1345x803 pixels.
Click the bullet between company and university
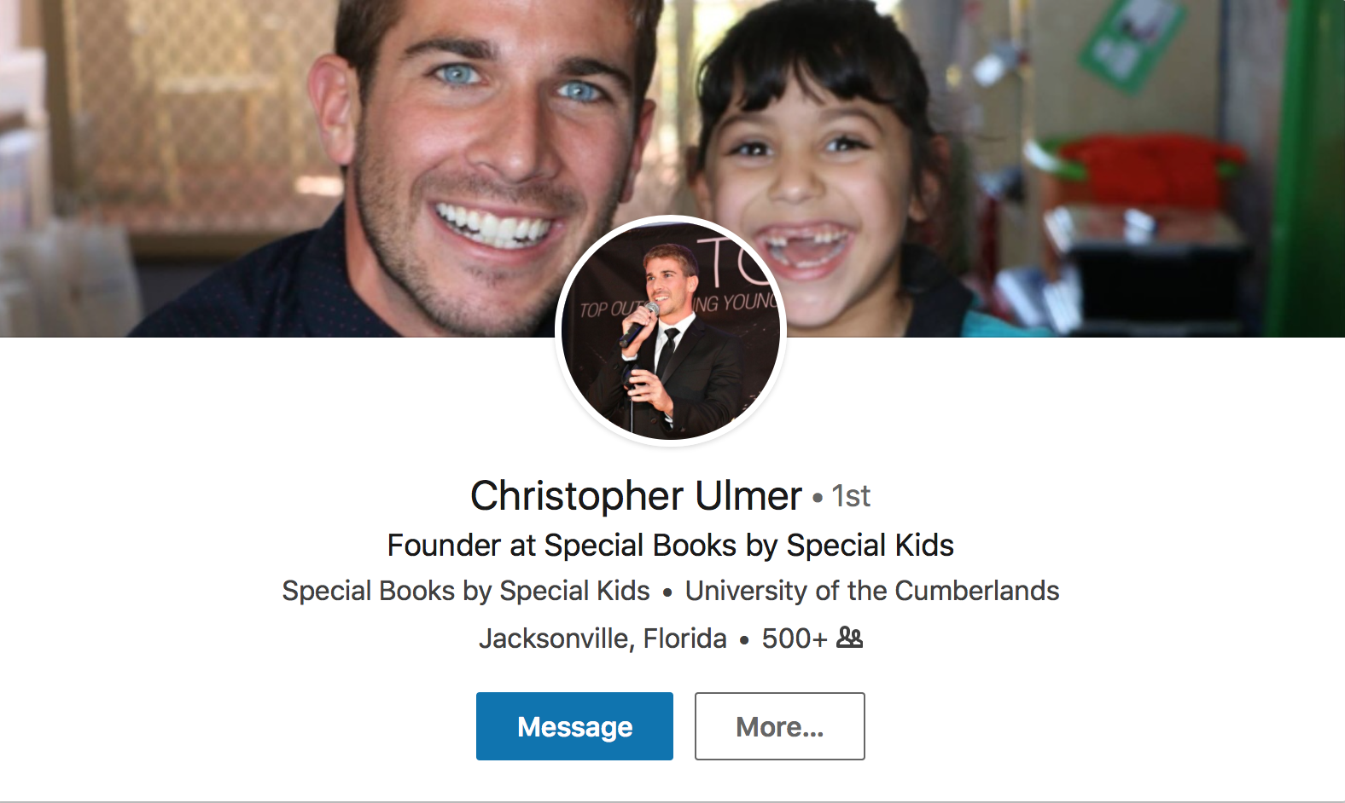coord(667,592)
